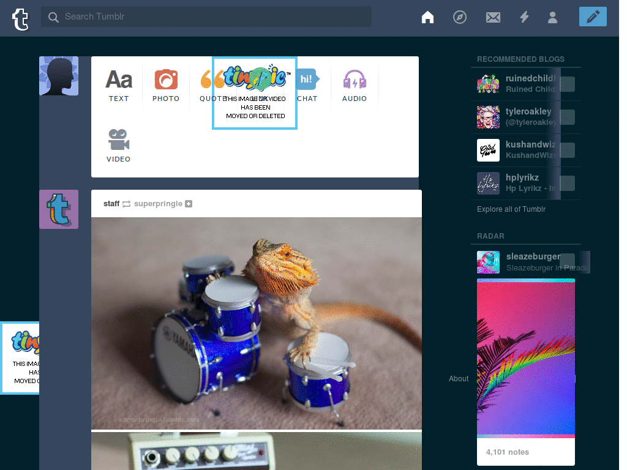Viewport: 627px width, 470px height.
Task: Open the About link
Action: click(x=458, y=378)
